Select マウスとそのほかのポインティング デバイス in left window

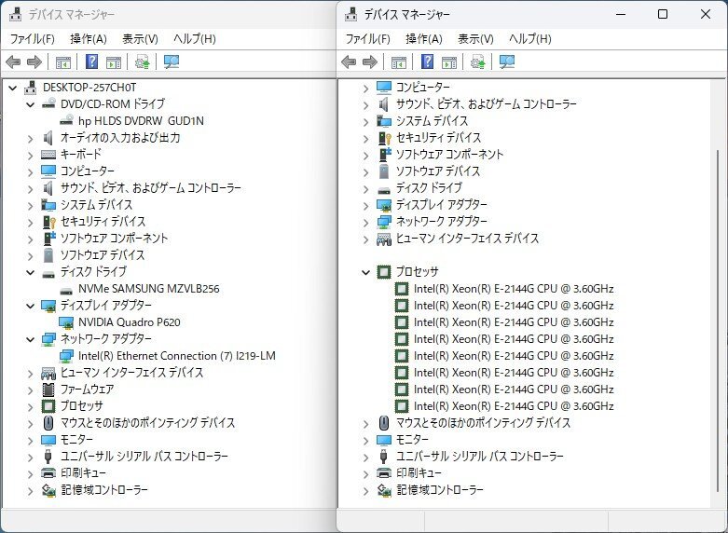click(x=147, y=423)
